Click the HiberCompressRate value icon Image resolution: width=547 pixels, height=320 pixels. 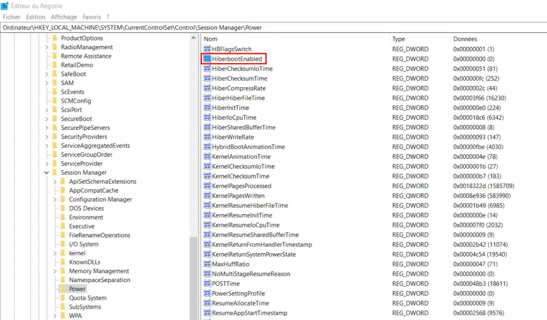[x=207, y=88]
